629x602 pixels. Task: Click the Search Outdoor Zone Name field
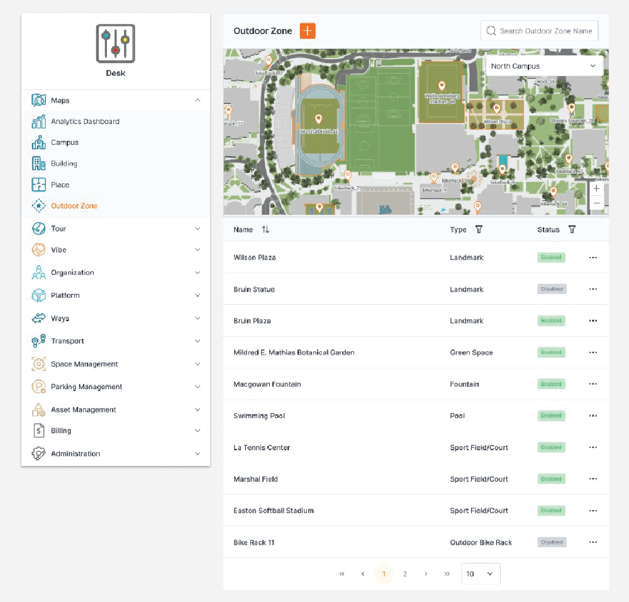coord(545,31)
